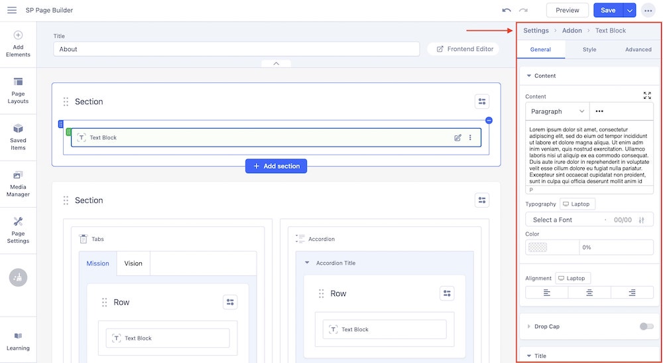The image size is (663, 363).
Task: Open first Section's row options icon
Action: [482, 102]
